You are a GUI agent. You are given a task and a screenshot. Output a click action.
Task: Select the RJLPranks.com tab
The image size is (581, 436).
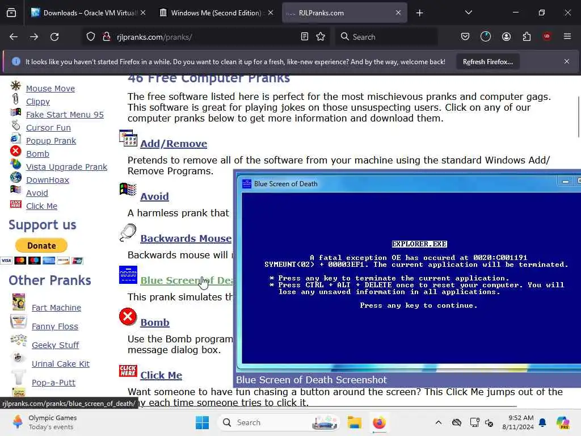(x=344, y=13)
